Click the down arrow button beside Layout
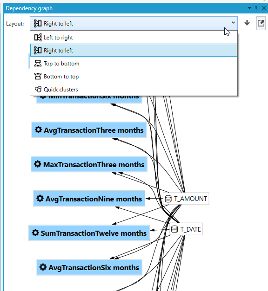This screenshot has height=291, width=268. click(247, 23)
